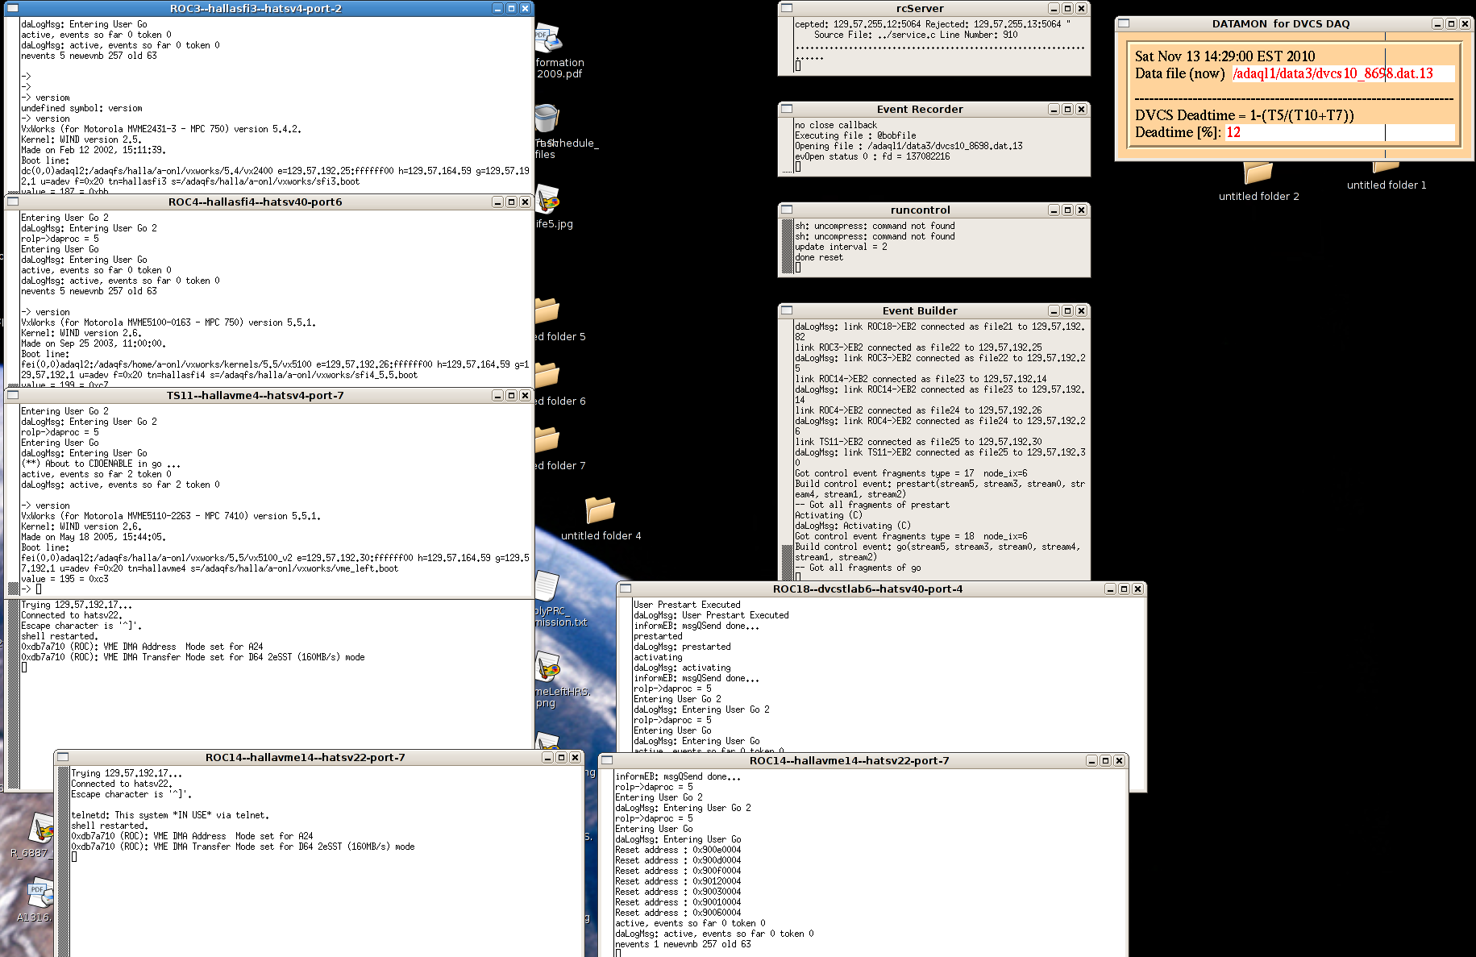Viewport: 1476px width, 957px height.
Task: Click scrollbar of ROC14 telnetd terminal
Action: pyautogui.click(x=63, y=861)
